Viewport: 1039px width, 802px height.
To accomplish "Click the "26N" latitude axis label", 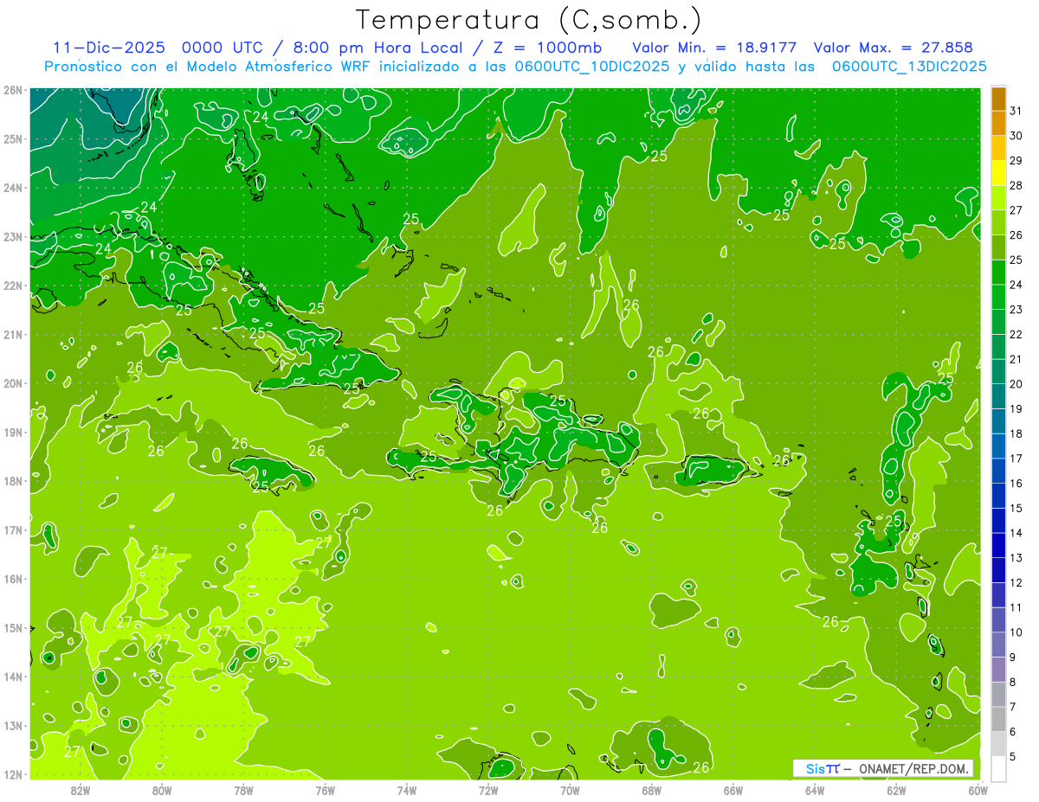I will [x=13, y=90].
